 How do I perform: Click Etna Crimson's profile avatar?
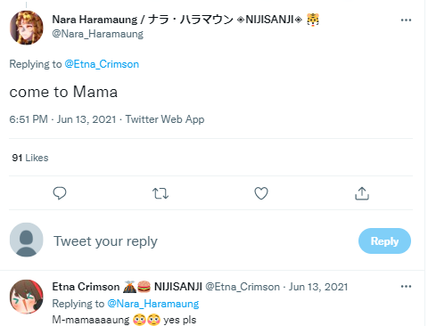27,297
